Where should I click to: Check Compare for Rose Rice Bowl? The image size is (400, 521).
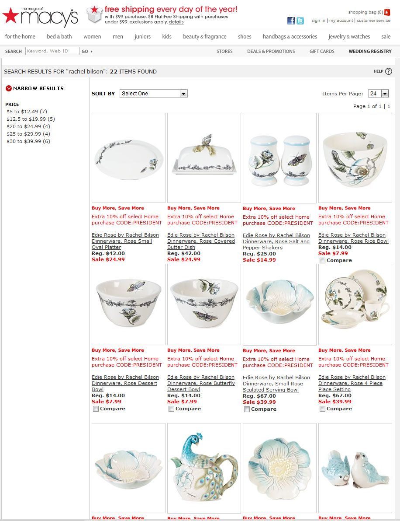pos(322,261)
